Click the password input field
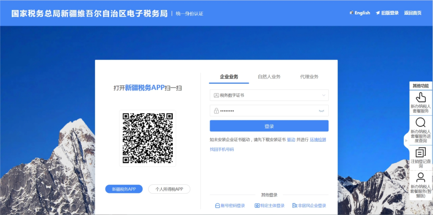This screenshot has width=433, height=215. pyautogui.click(x=269, y=111)
